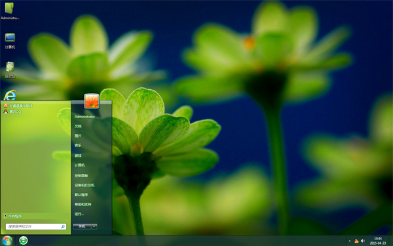The height and width of the screenshot is (246, 393).
Task: Launch 腾讯QQ from the Start menu
Action: pos(12,112)
